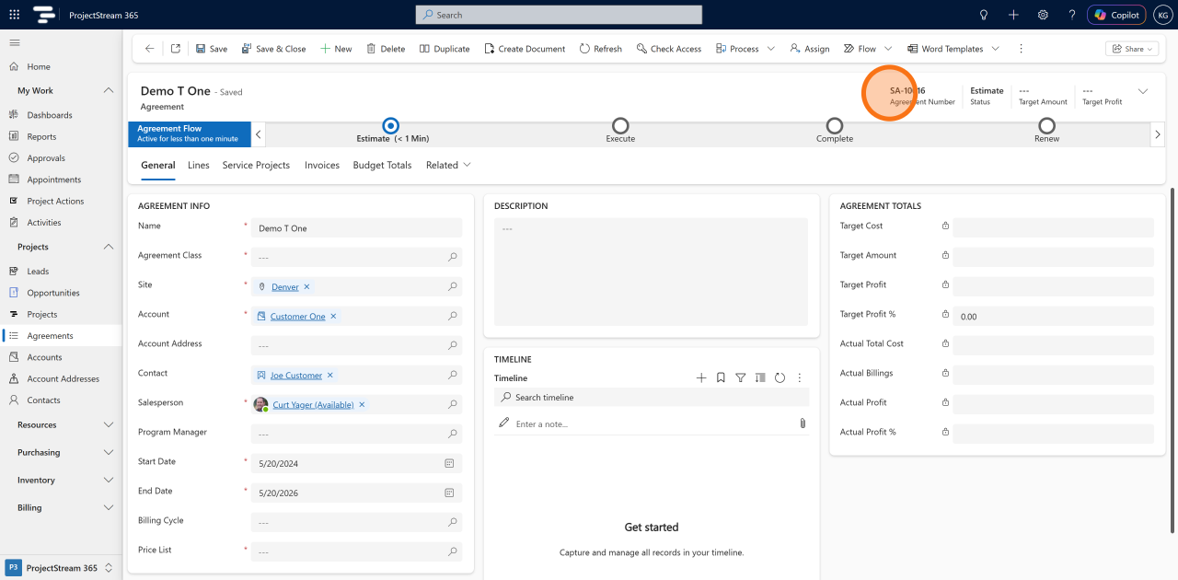Viewport: 1178px width, 580px height.
Task: Open the Word Templates dropdown
Action: click(995, 49)
